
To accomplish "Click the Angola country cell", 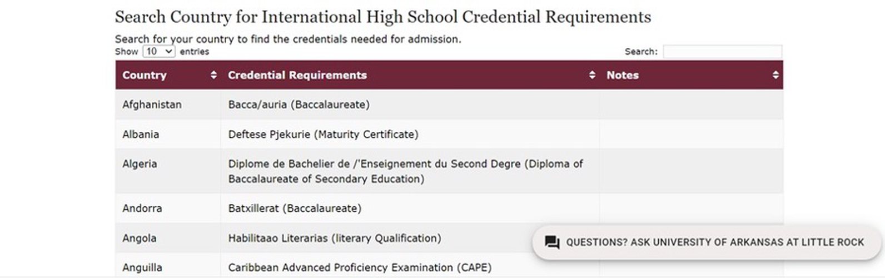I will coord(168,238).
